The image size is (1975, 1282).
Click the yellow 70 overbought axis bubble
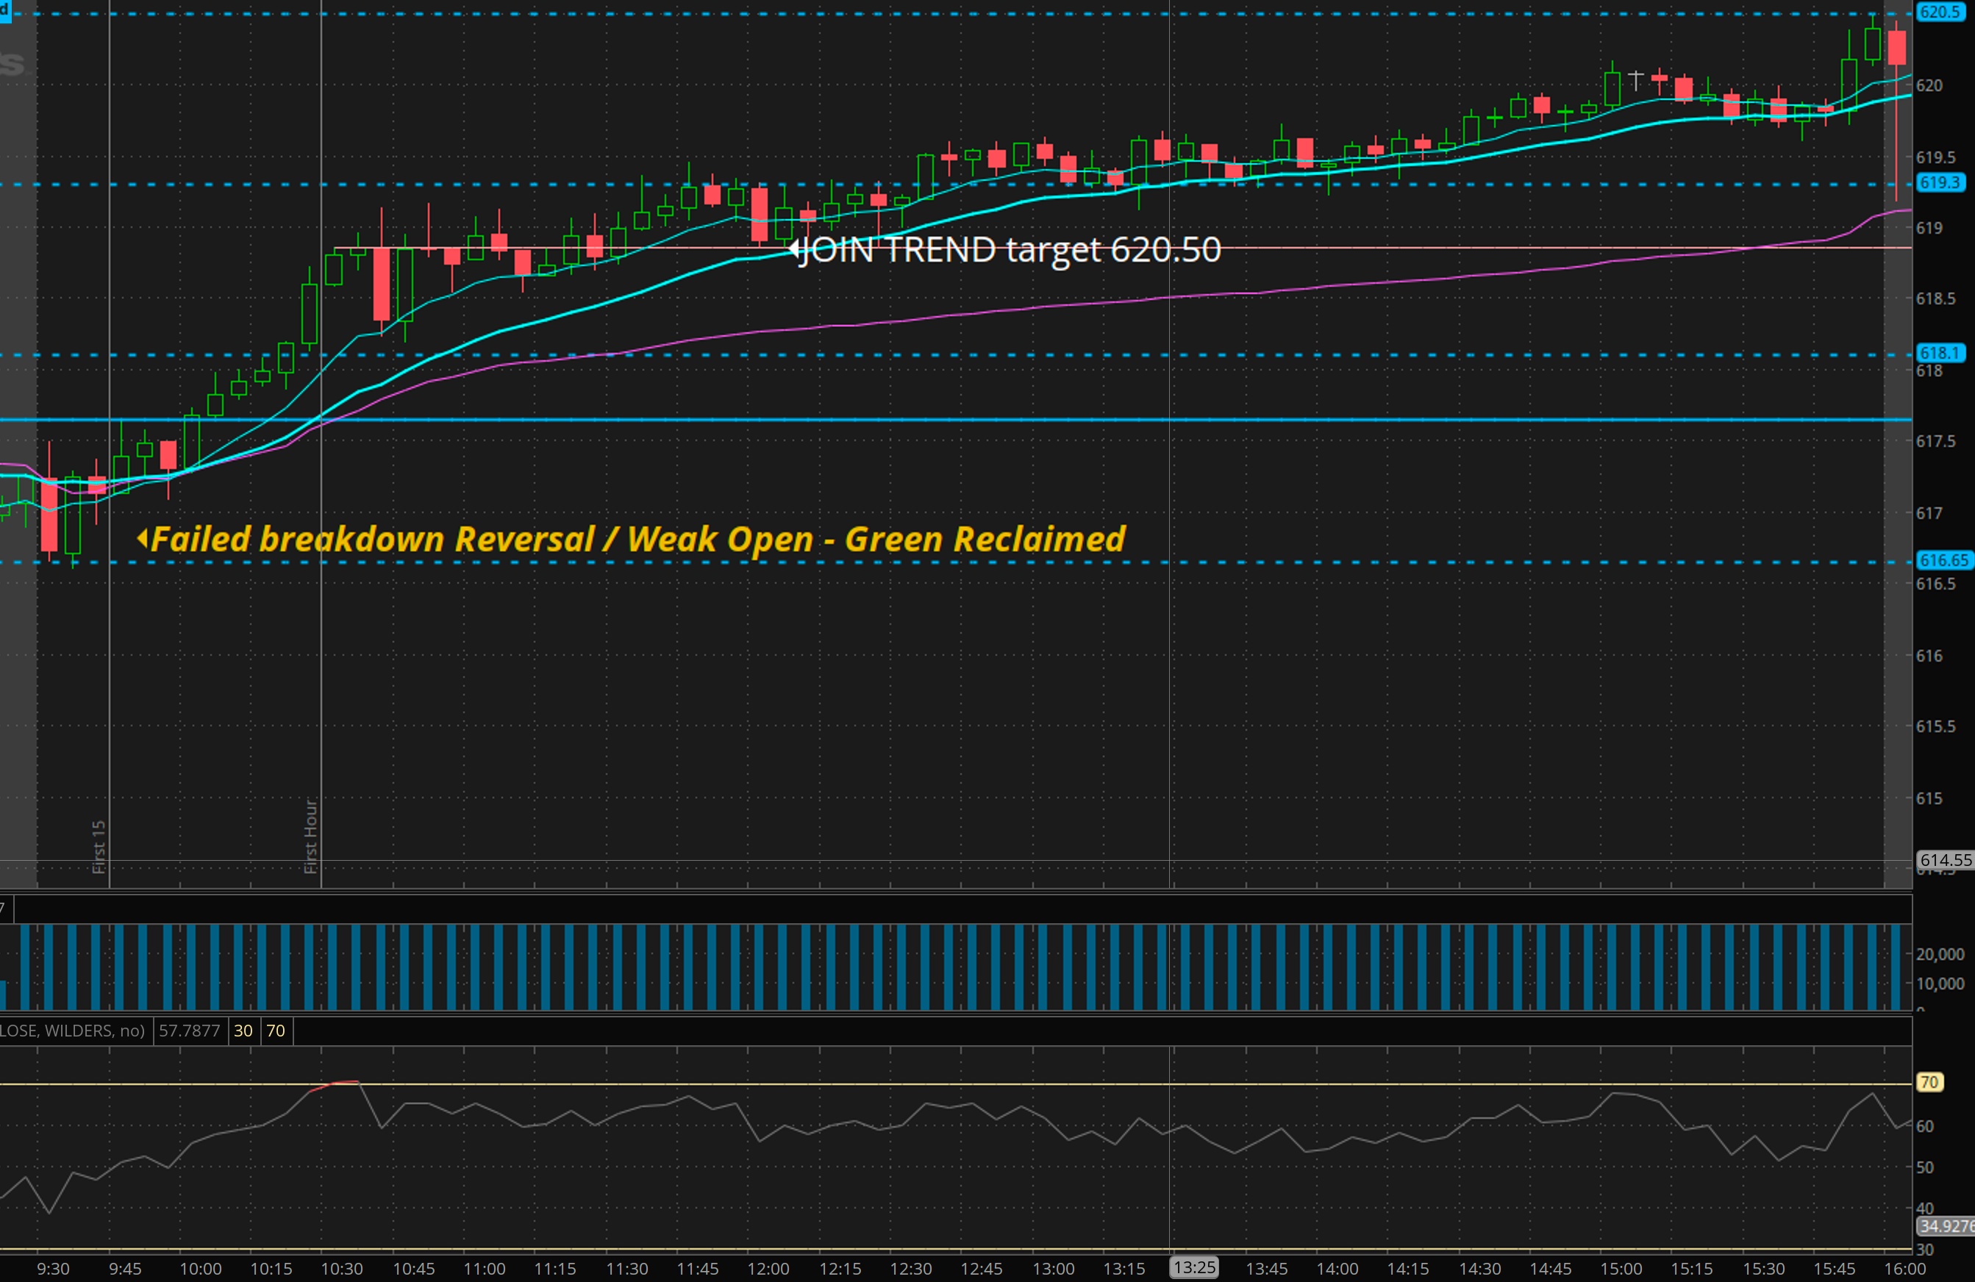coord(1929,1082)
